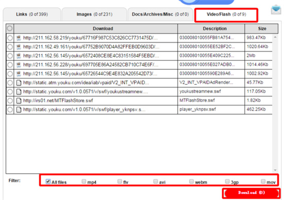Click the Download column header
284x200 pixels.
tap(96, 28)
